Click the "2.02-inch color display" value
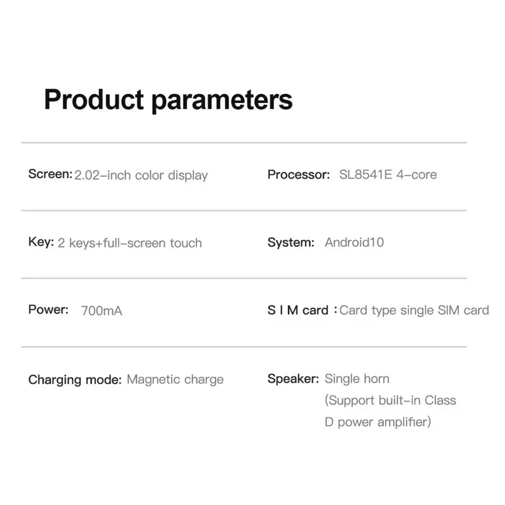The height and width of the screenshot is (505, 505). point(141,175)
